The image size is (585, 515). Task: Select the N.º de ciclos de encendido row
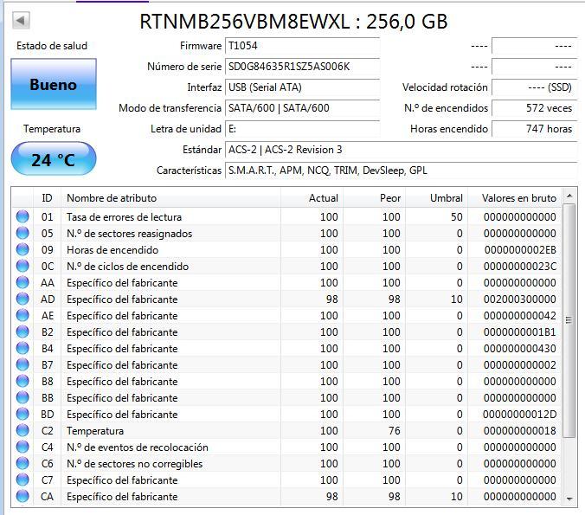(287, 266)
